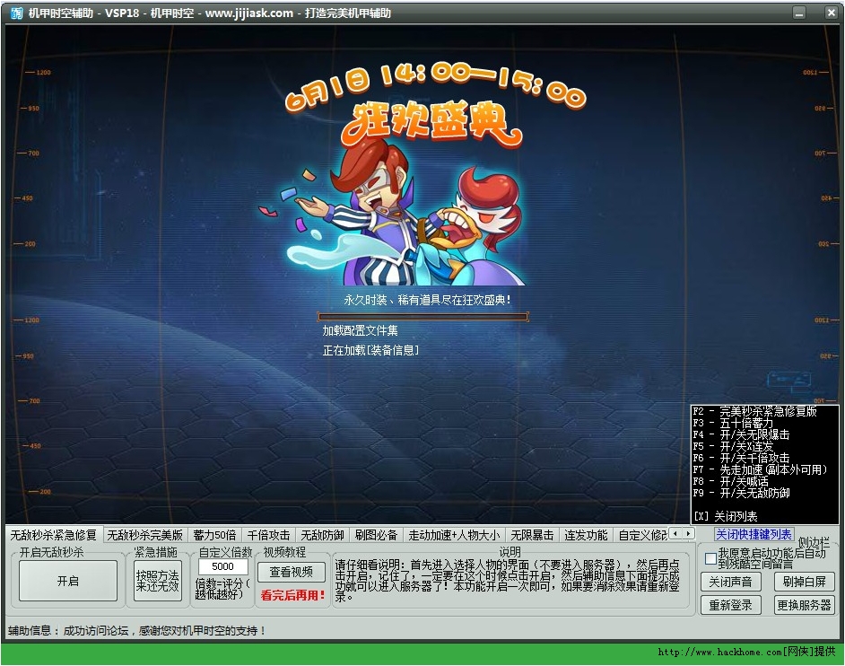Click the F4 开/关无限爆击 hotkey line
The height and width of the screenshot is (666, 845).
coord(741,434)
